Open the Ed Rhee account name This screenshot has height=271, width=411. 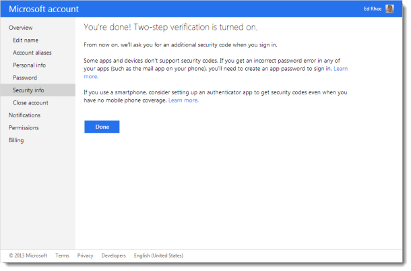(x=373, y=9)
